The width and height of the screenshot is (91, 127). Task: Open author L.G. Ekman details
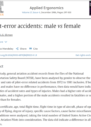click(x=6, y=35)
